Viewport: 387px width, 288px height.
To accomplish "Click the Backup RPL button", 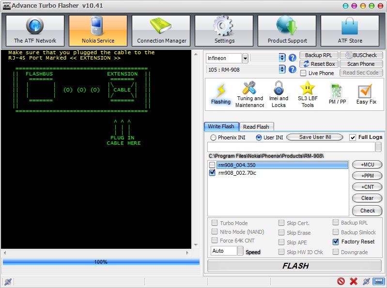I will tap(318, 55).
